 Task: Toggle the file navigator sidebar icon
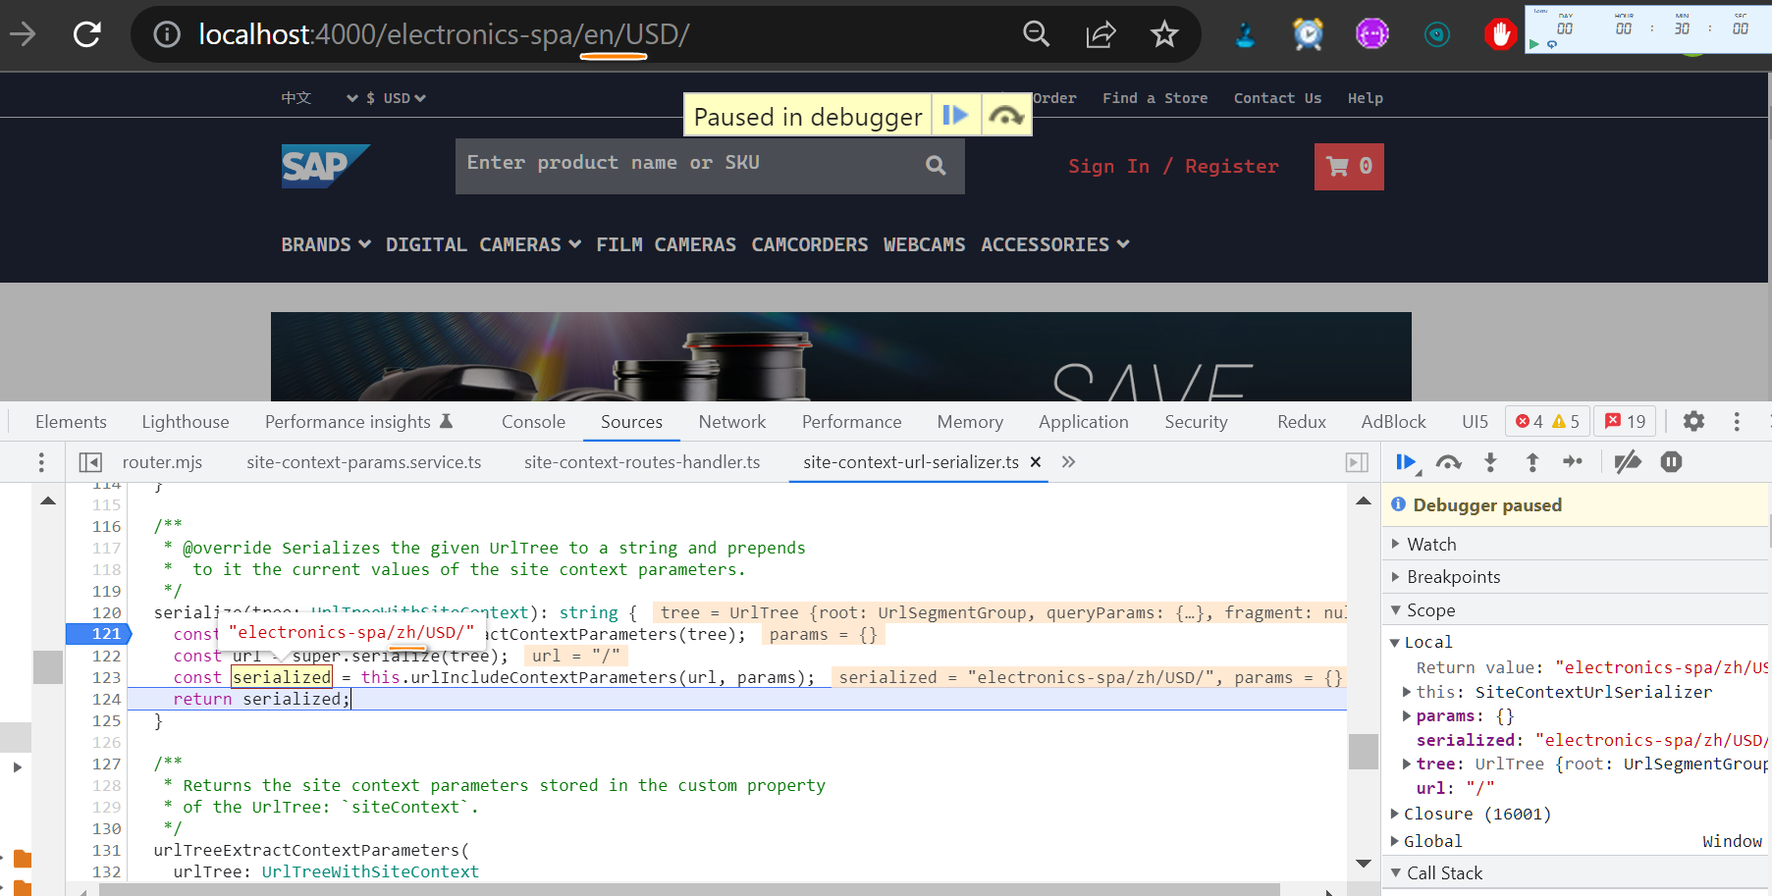coord(90,462)
